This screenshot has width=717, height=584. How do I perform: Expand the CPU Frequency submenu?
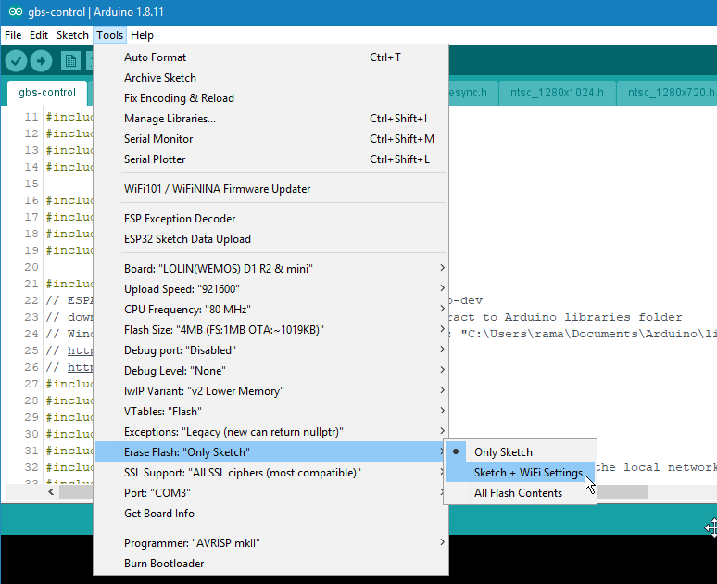270,310
